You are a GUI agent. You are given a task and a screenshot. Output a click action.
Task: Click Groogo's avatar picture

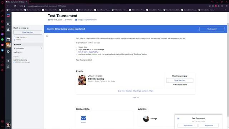click(x=146, y=119)
